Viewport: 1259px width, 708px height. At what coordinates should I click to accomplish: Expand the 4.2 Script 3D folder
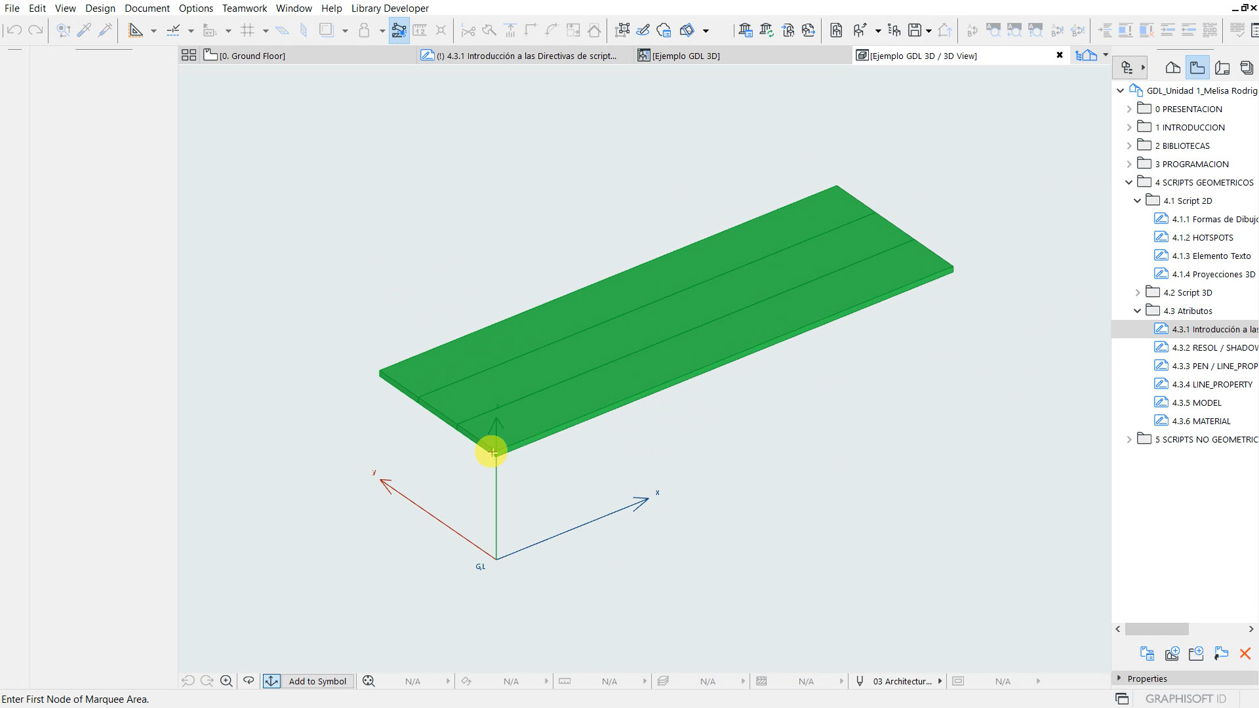point(1138,293)
